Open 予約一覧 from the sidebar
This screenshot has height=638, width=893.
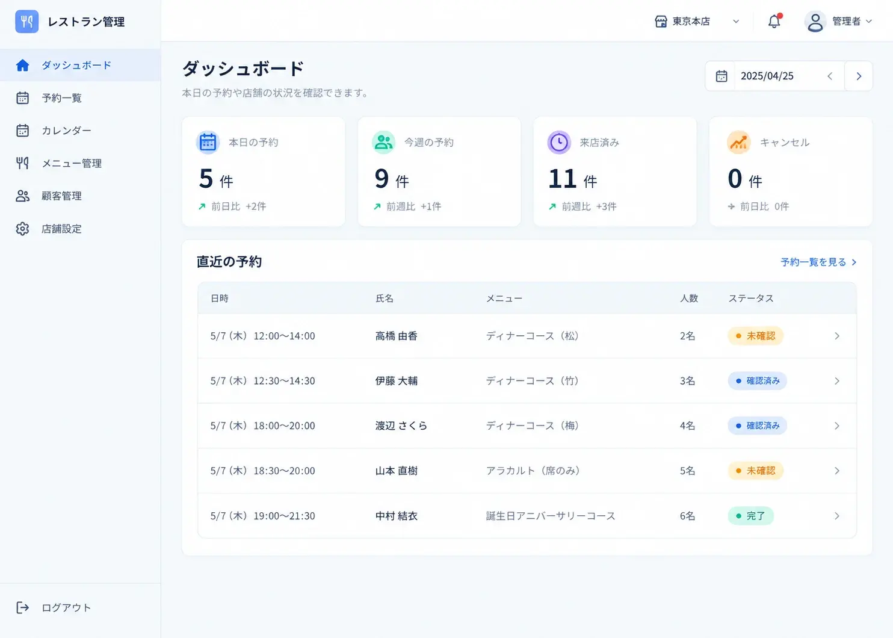pos(80,98)
